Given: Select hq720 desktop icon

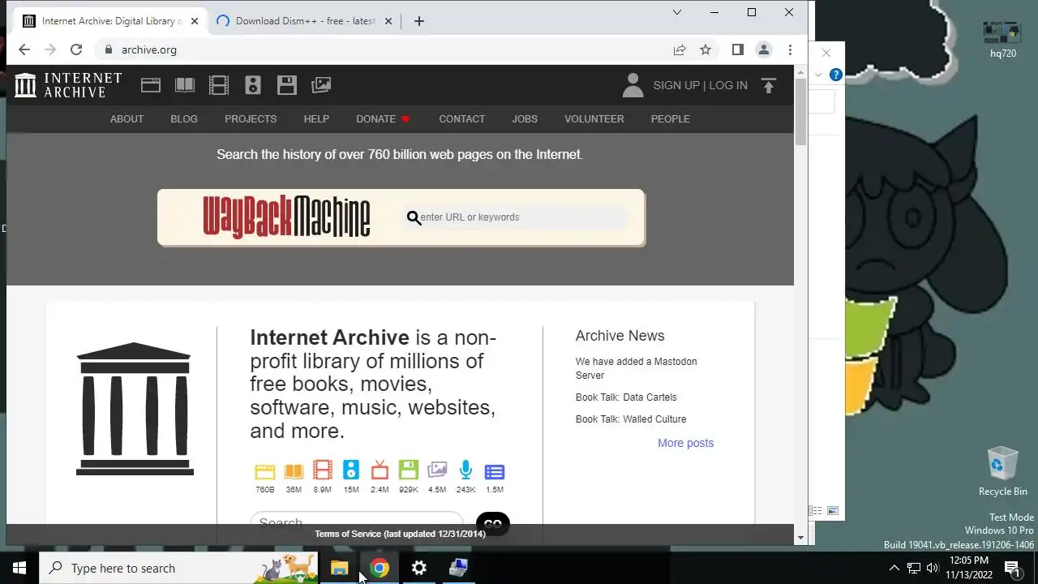Looking at the screenshot, I should pyautogui.click(x=1003, y=39).
